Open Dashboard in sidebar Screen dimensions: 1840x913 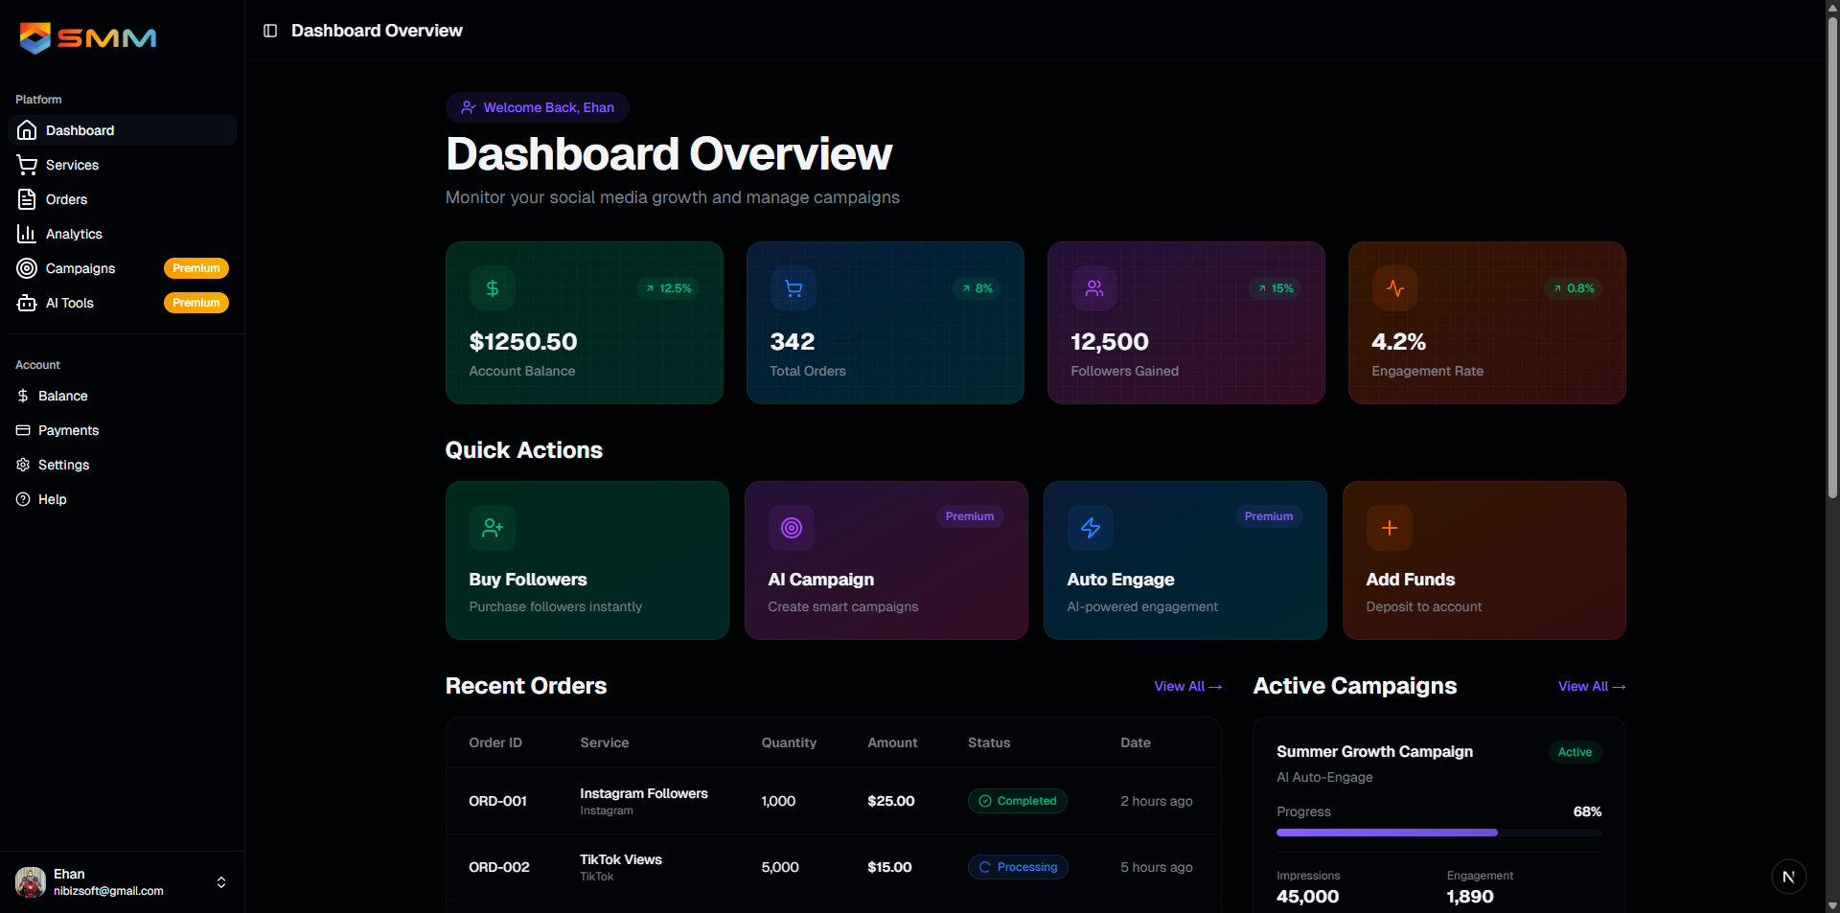tap(122, 130)
